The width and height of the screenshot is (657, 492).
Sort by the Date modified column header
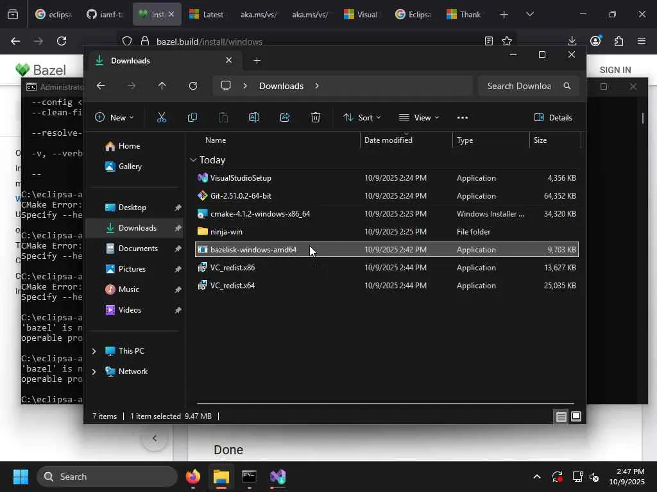(x=406, y=140)
